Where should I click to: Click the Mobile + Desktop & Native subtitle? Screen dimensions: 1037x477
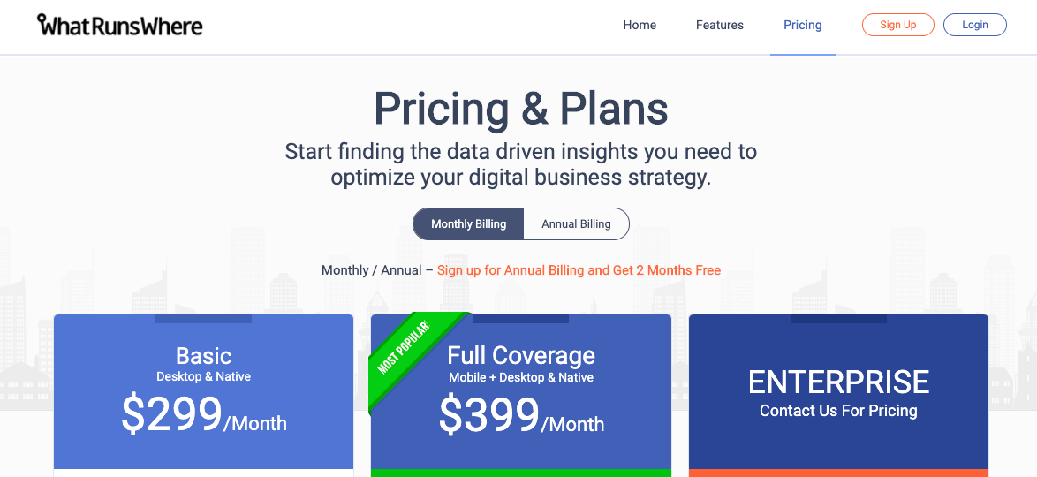[x=521, y=378]
